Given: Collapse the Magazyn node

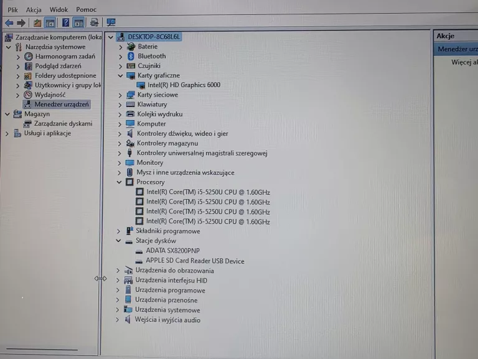Looking at the screenshot, I should coord(7,114).
